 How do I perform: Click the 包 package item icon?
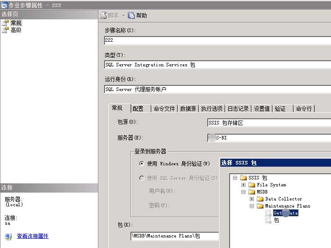click(268, 220)
